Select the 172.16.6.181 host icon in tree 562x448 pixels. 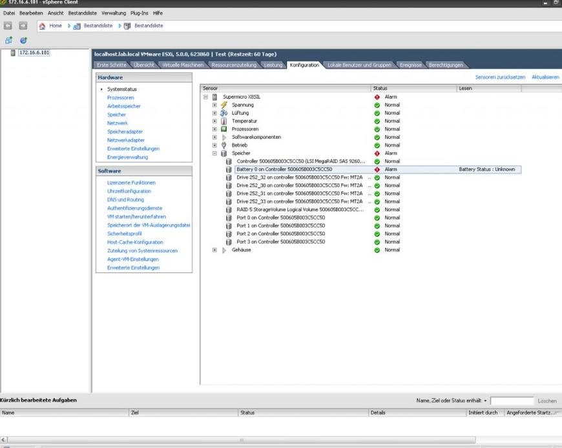tap(13, 53)
